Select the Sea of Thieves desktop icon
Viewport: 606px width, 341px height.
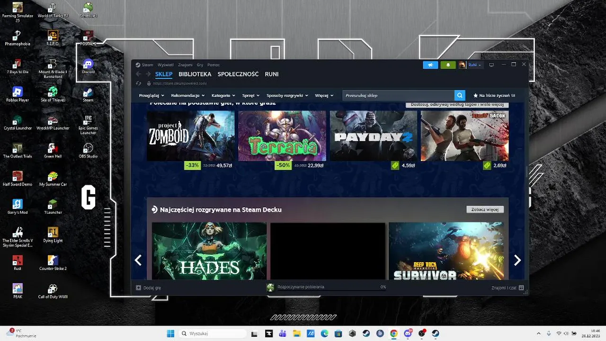pos(53,94)
